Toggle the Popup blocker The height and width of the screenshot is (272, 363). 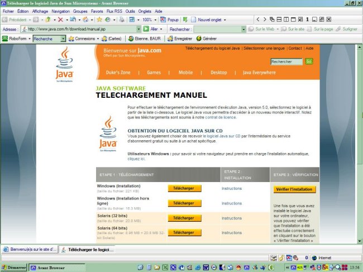point(169,20)
